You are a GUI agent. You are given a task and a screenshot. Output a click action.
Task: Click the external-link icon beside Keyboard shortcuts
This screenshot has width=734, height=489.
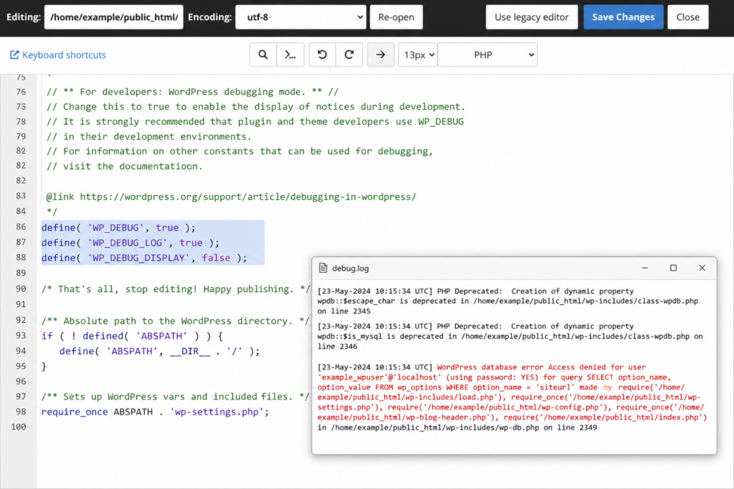pyautogui.click(x=14, y=54)
